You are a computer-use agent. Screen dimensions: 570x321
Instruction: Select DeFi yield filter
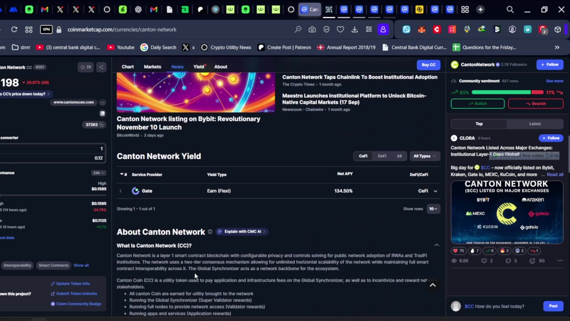pos(382,156)
